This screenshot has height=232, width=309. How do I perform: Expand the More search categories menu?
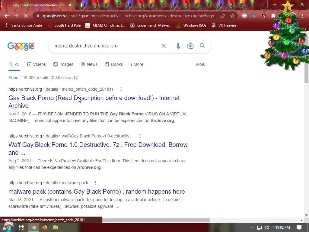click(137, 65)
